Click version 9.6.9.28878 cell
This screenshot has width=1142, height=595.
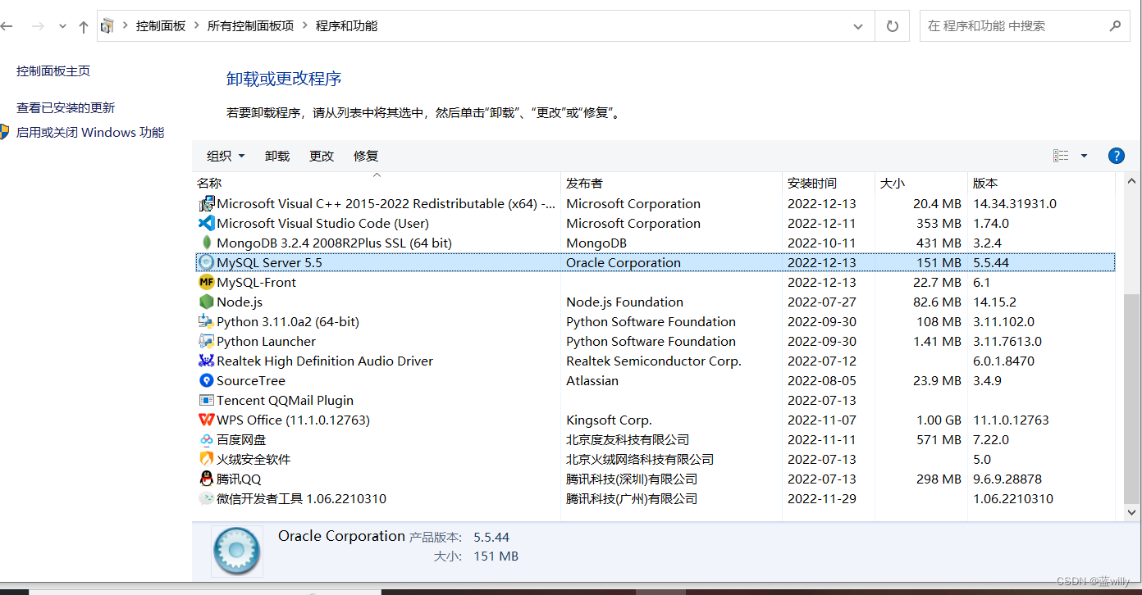(x=1007, y=479)
